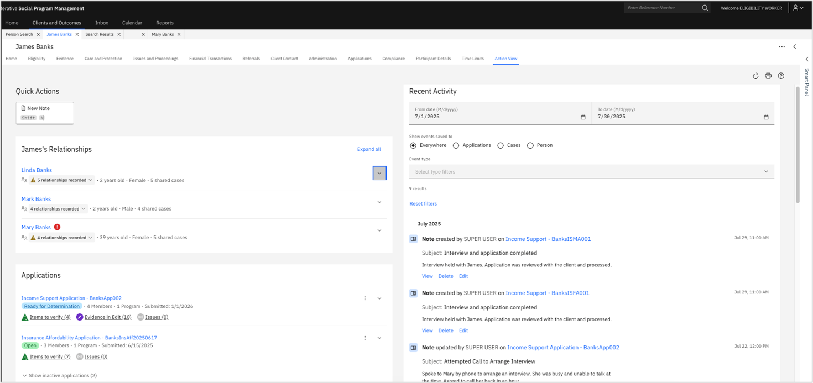Open the To date calendar picker

pyautogui.click(x=766, y=117)
